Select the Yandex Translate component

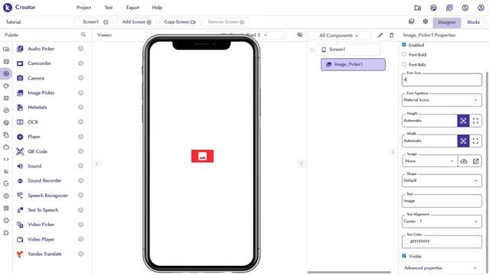tap(44, 254)
